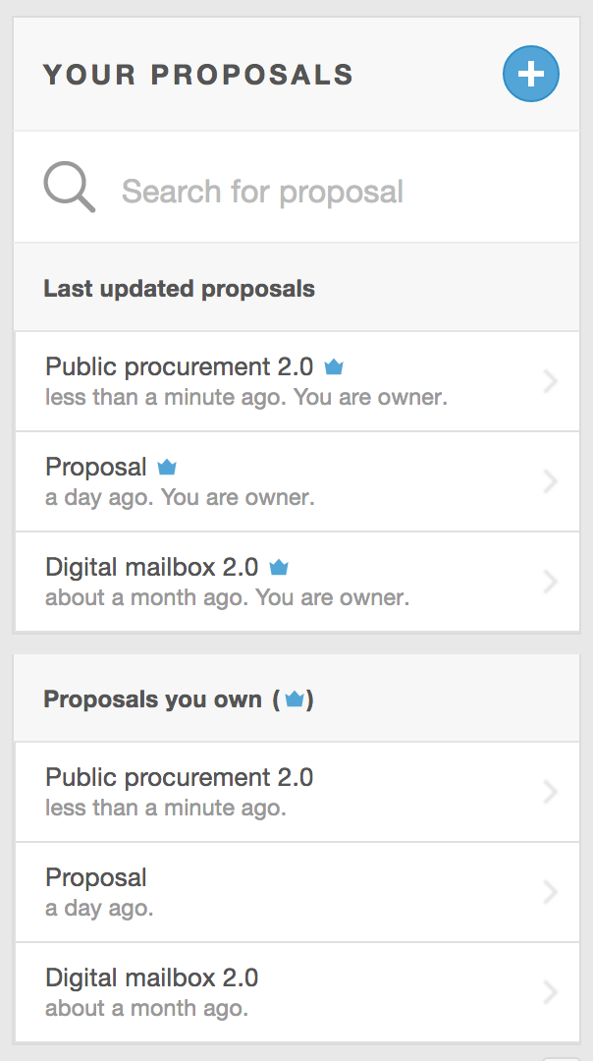This screenshot has height=1061, width=593.
Task: Click the crown icon next to Proposal
Action: (167, 468)
